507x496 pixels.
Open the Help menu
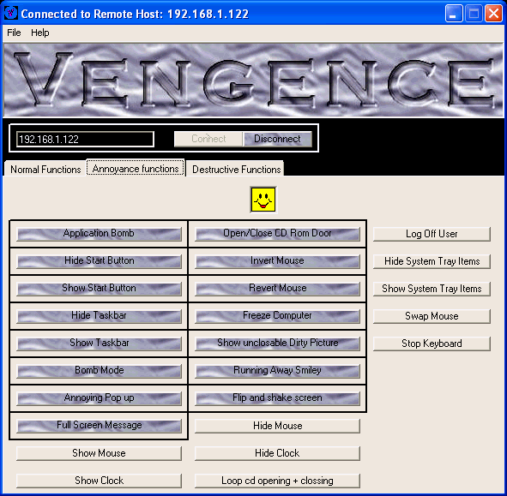[40, 33]
